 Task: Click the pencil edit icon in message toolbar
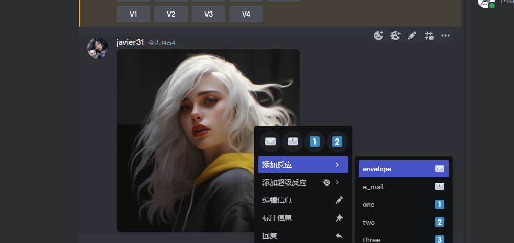(x=412, y=36)
